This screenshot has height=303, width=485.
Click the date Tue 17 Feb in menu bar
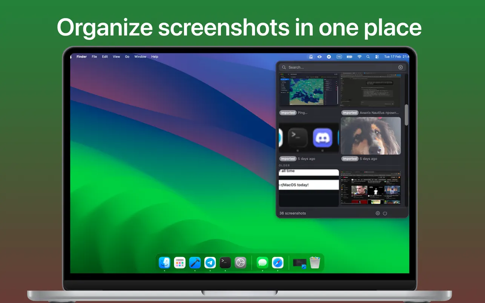coord(392,57)
